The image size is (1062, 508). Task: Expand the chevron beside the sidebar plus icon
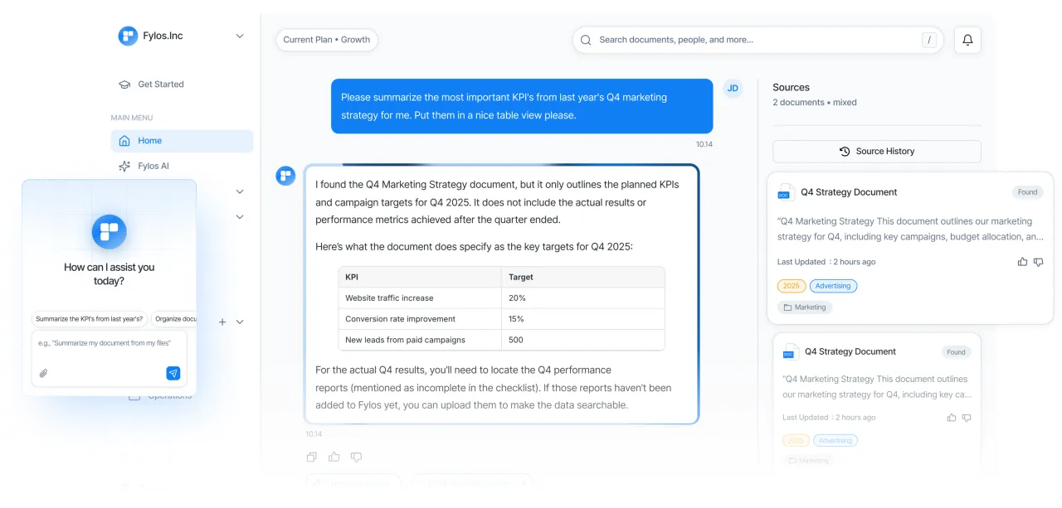coord(240,322)
